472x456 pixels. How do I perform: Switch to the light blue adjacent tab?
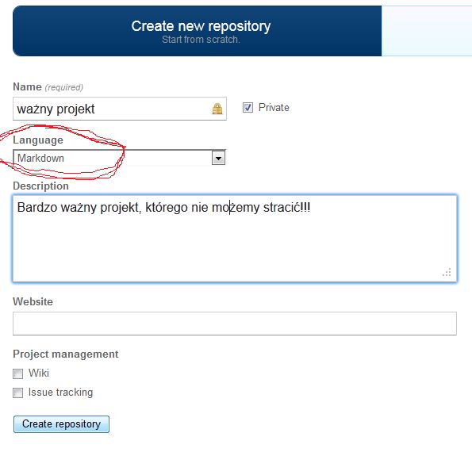click(427, 31)
